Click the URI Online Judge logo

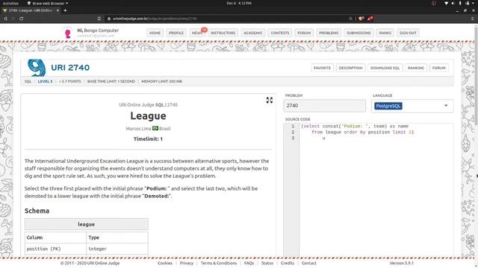(x=37, y=68)
